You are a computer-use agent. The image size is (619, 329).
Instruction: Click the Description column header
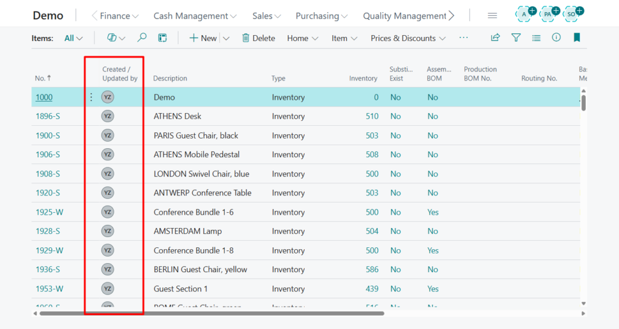[x=170, y=78]
